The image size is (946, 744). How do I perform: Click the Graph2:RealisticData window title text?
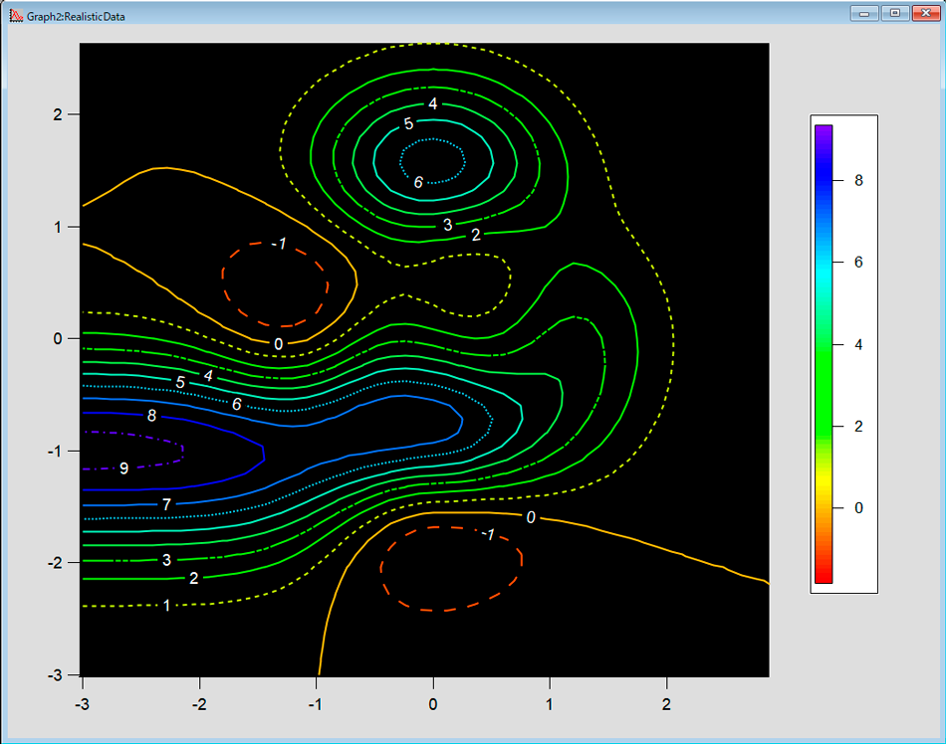pos(76,17)
